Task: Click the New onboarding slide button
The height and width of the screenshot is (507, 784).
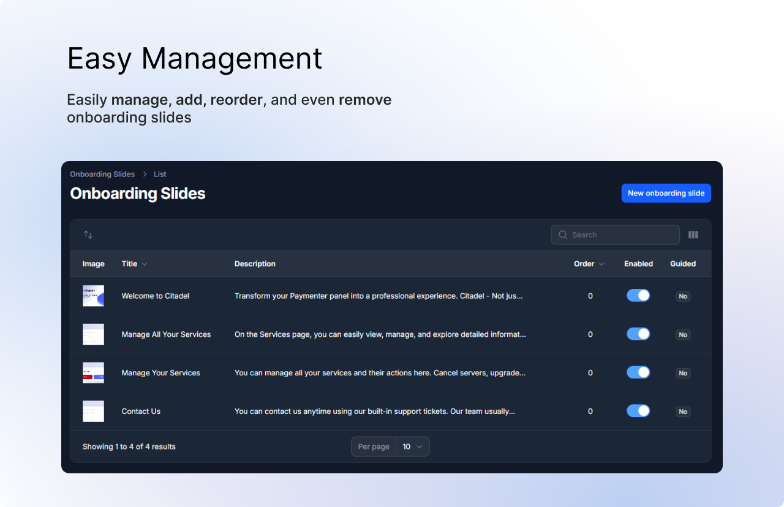Action: (666, 193)
